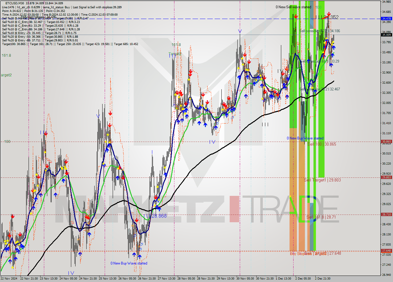Click the 32.305 price axis value
393x282 pixels.
[386, 93]
